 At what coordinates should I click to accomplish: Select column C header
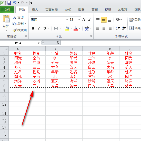pos(55,49)
